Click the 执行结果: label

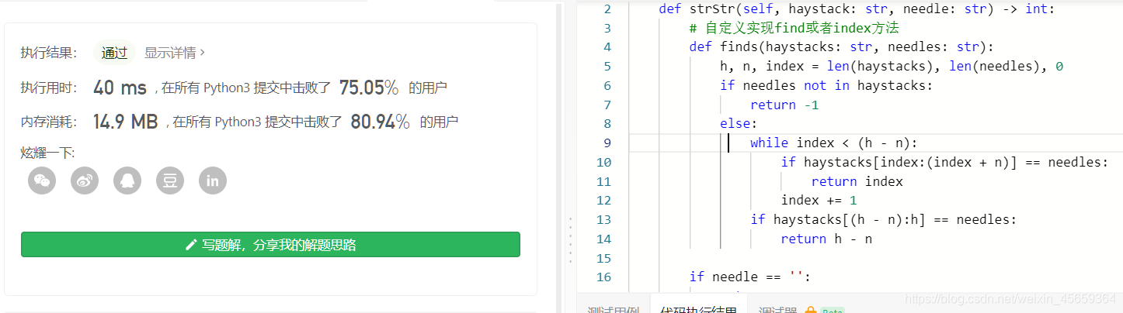[x=49, y=53]
